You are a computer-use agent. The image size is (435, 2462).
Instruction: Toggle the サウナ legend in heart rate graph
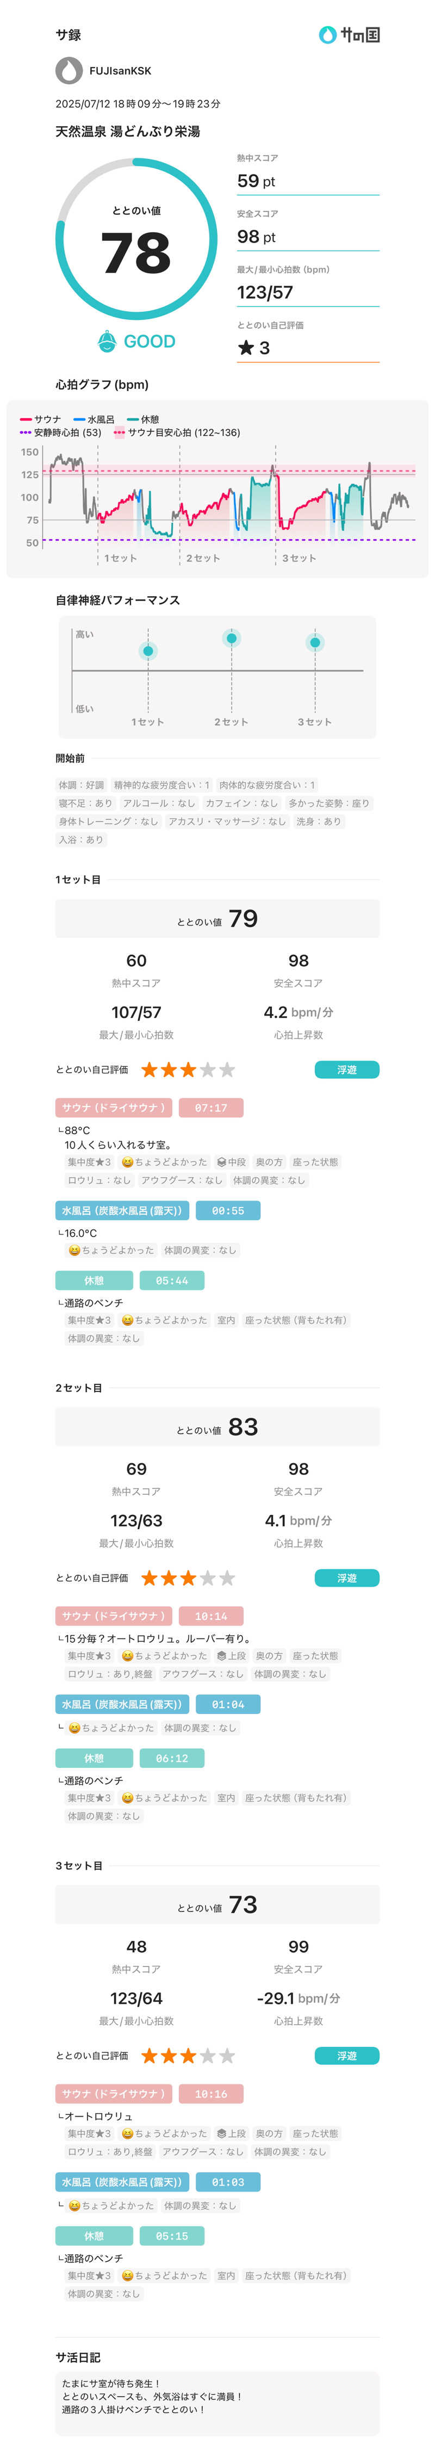click(x=40, y=419)
